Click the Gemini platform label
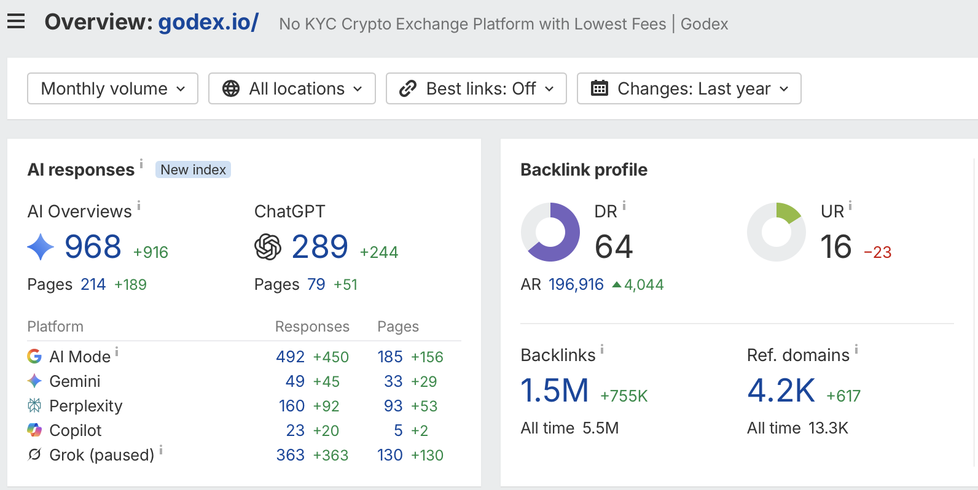Viewport: 978px width, 490px height. point(75,381)
